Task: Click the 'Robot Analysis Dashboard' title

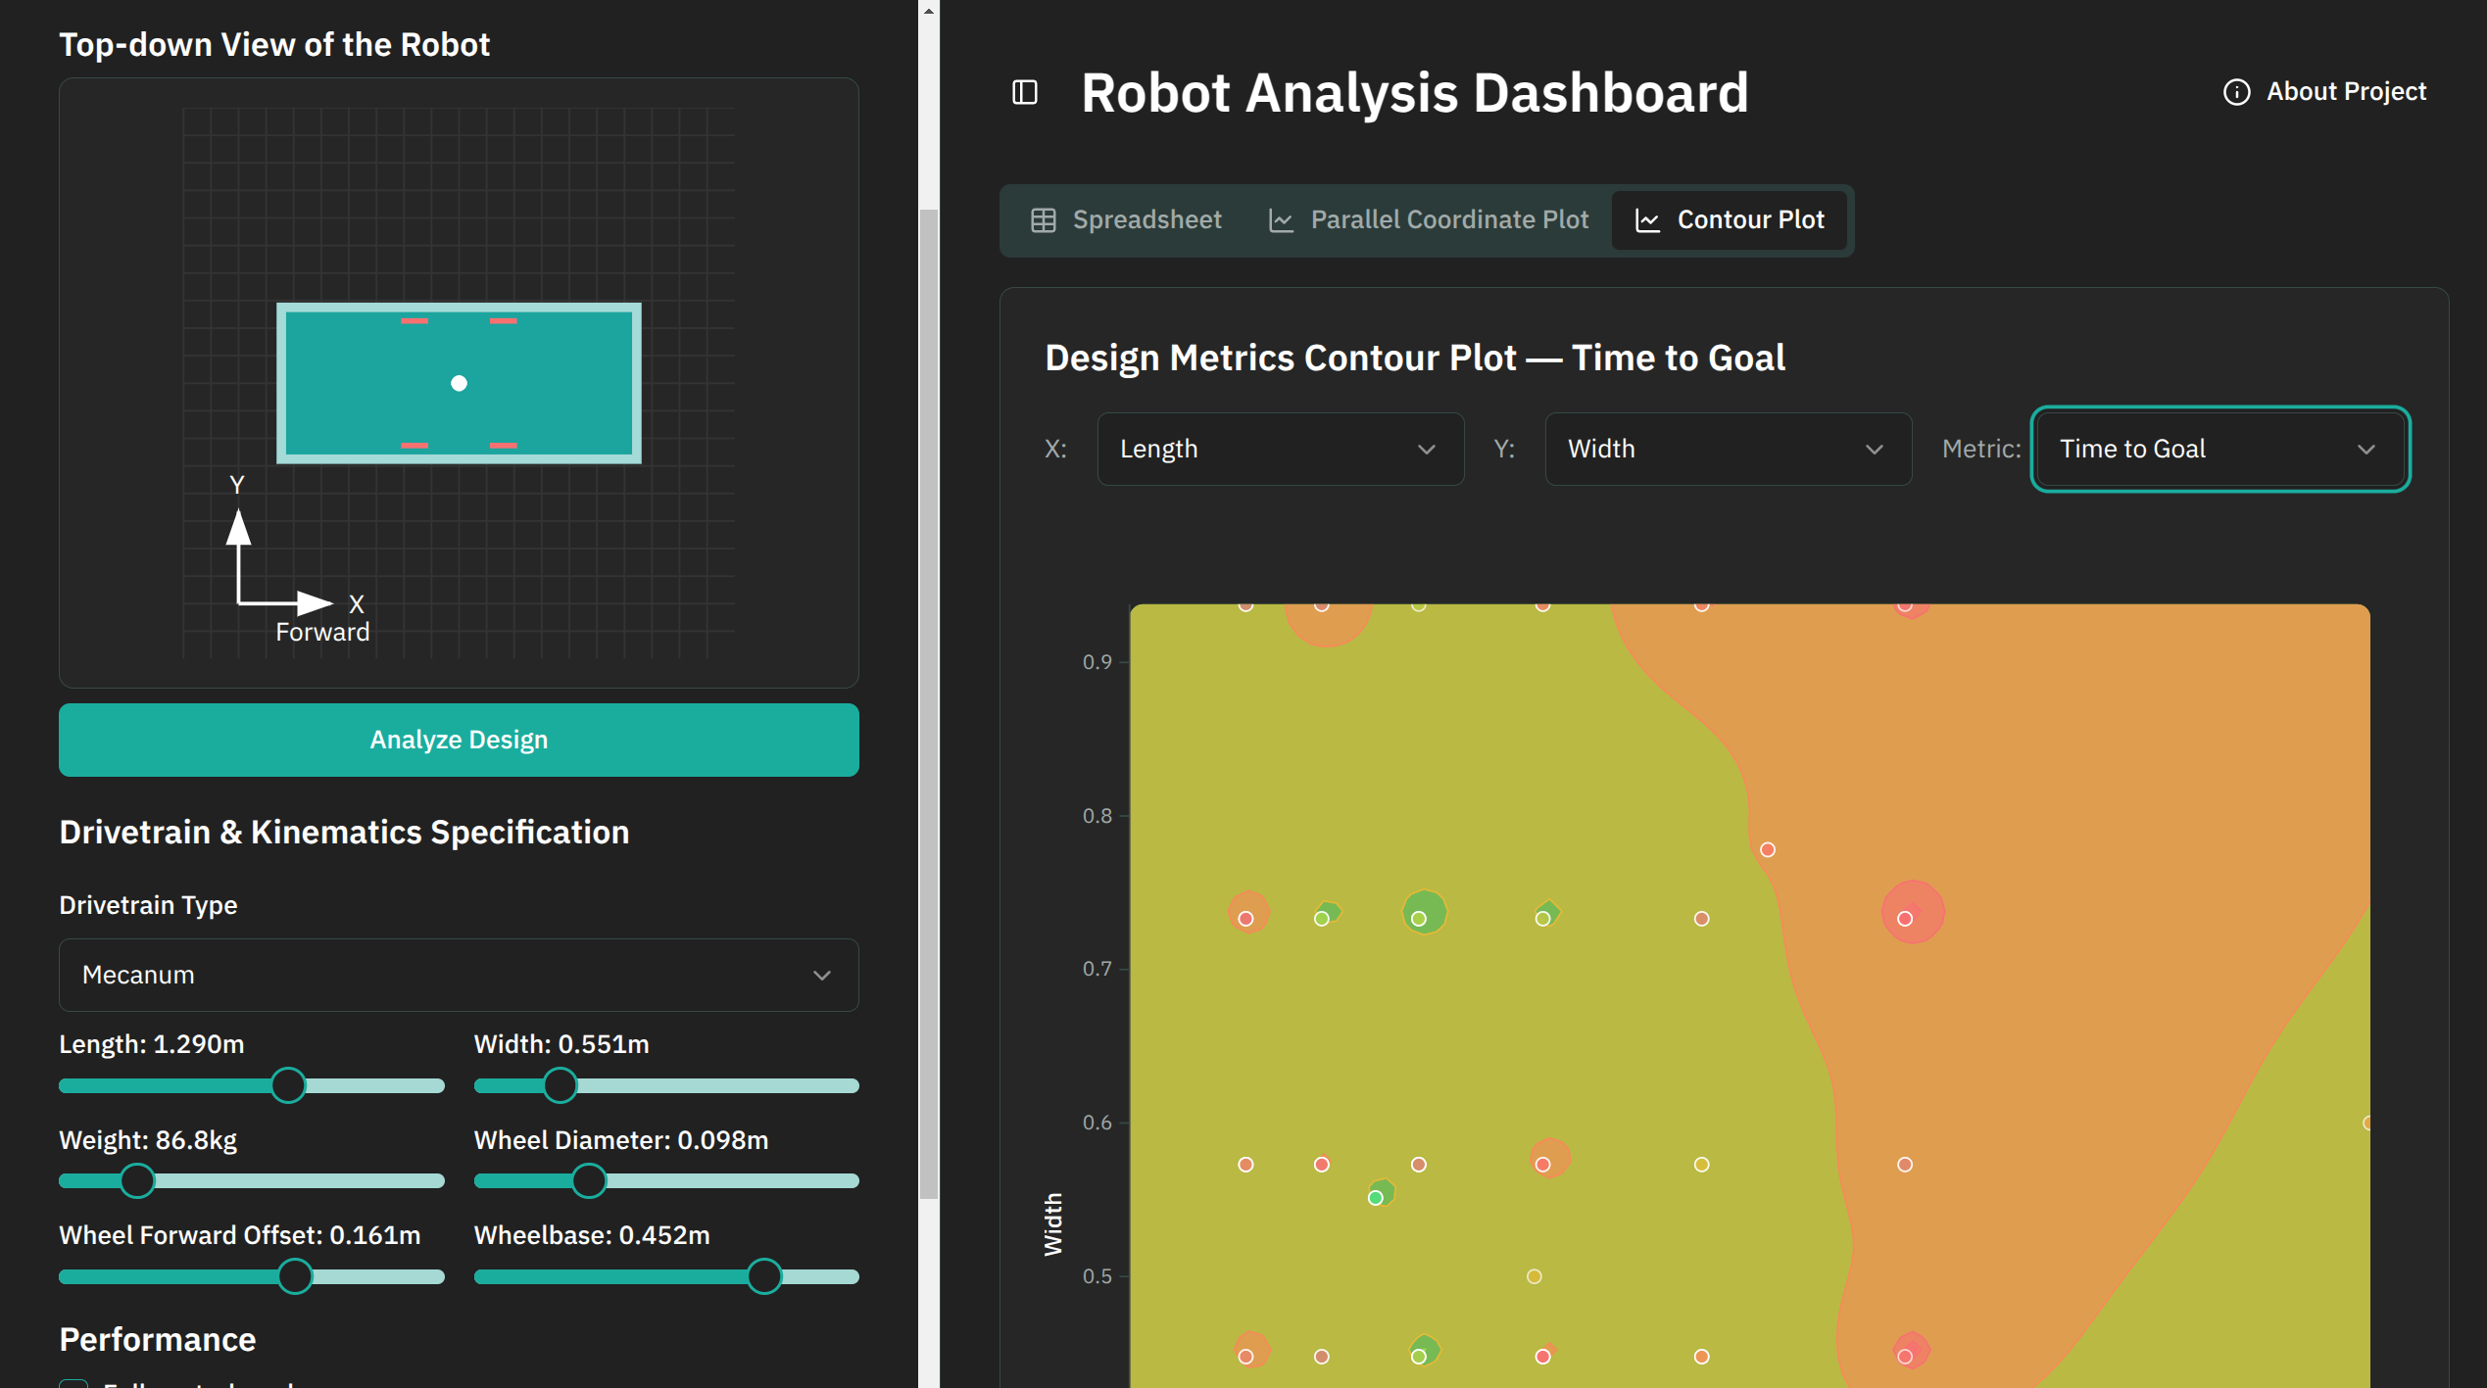Action: (x=1414, y=93)
